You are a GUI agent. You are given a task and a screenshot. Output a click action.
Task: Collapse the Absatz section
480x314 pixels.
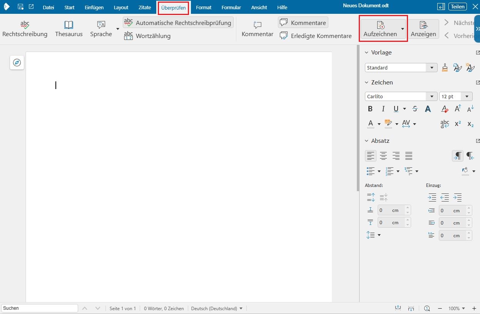tap(367, 141)
